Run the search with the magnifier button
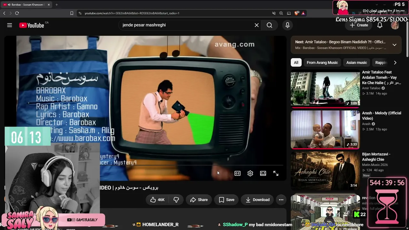 269,25
